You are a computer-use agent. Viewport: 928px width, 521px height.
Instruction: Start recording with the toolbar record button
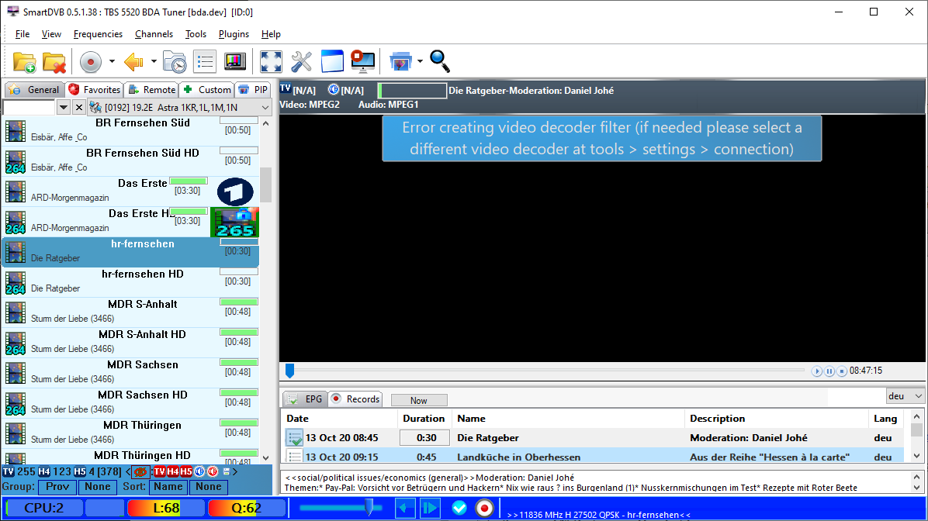91,61
